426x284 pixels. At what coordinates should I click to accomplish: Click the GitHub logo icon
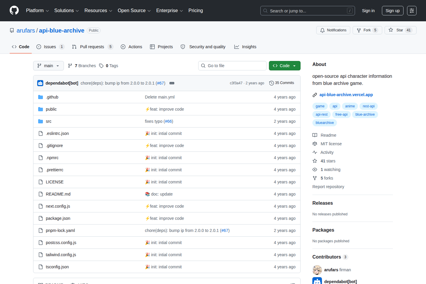14,10
